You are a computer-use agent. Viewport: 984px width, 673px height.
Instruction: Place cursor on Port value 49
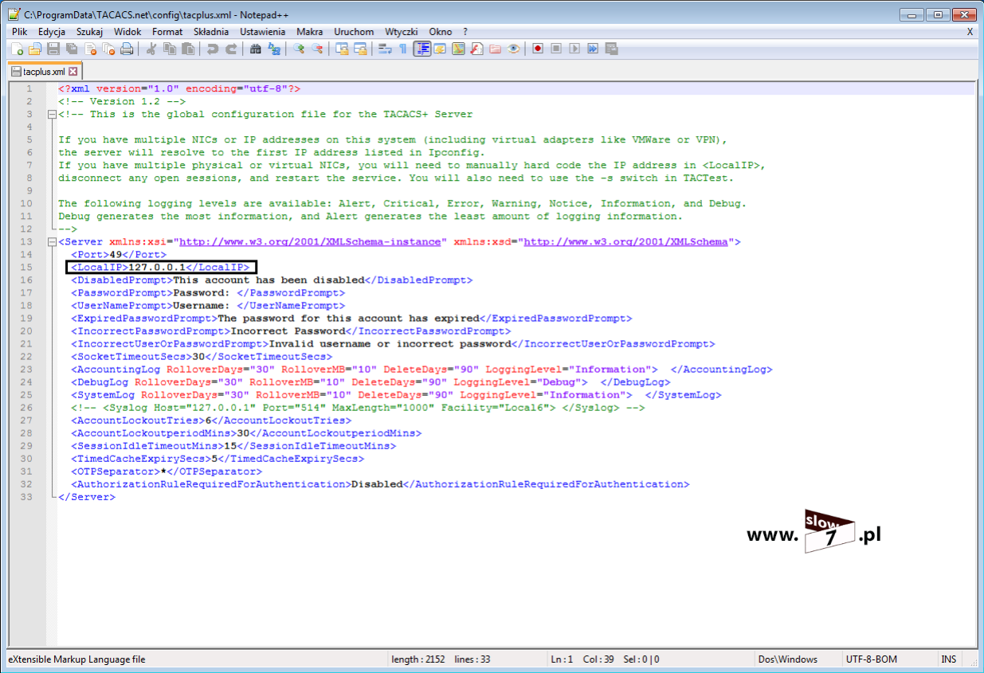click(x=116, y=255)
